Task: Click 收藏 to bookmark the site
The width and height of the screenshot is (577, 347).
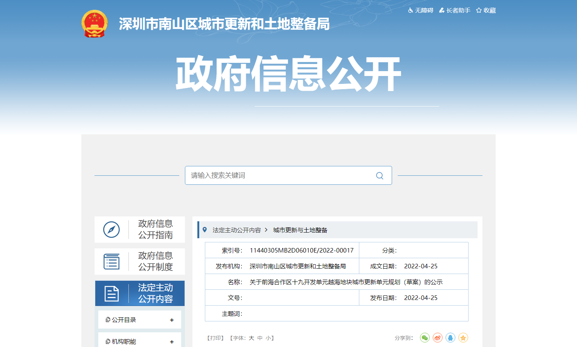Action: point(486,11)
